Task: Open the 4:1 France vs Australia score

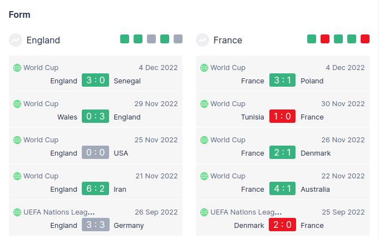Action: [282, 189]
